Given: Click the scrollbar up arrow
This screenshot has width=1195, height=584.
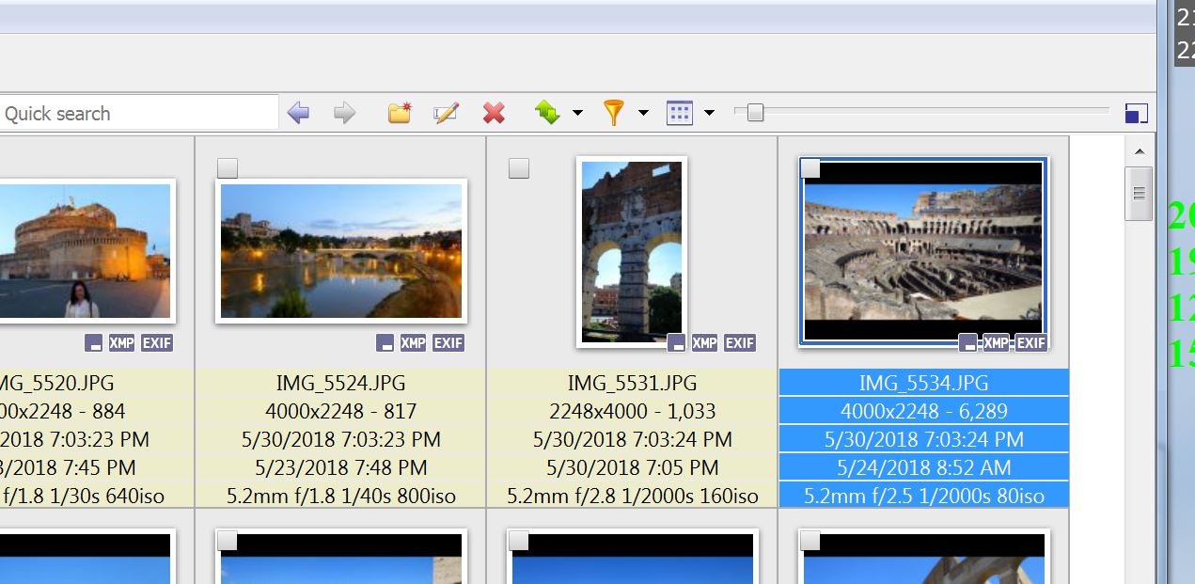Looking at the screenshot, I should pos(1139,151).
